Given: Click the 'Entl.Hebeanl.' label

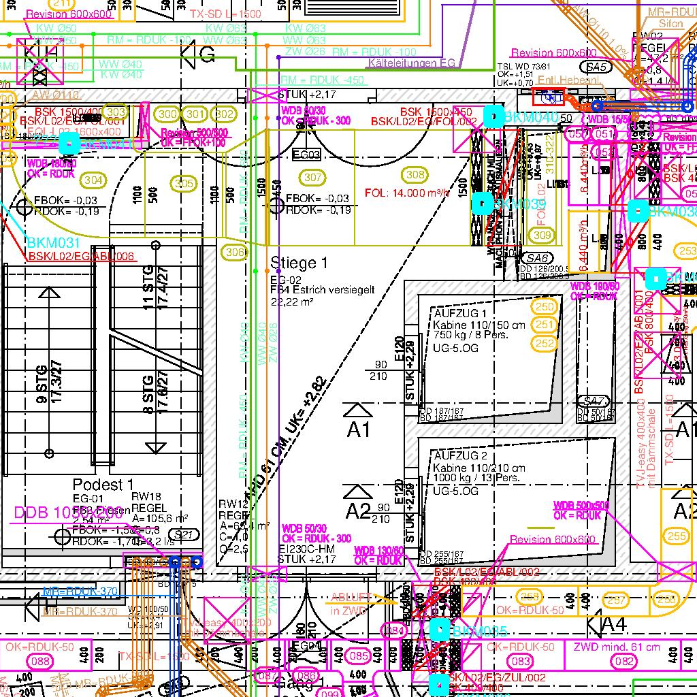Looking at the screenshot, I should [569, 80].
